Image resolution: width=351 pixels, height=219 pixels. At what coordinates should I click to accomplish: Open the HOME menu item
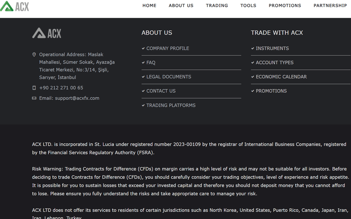pyautogui.click(x=149, y=6)
